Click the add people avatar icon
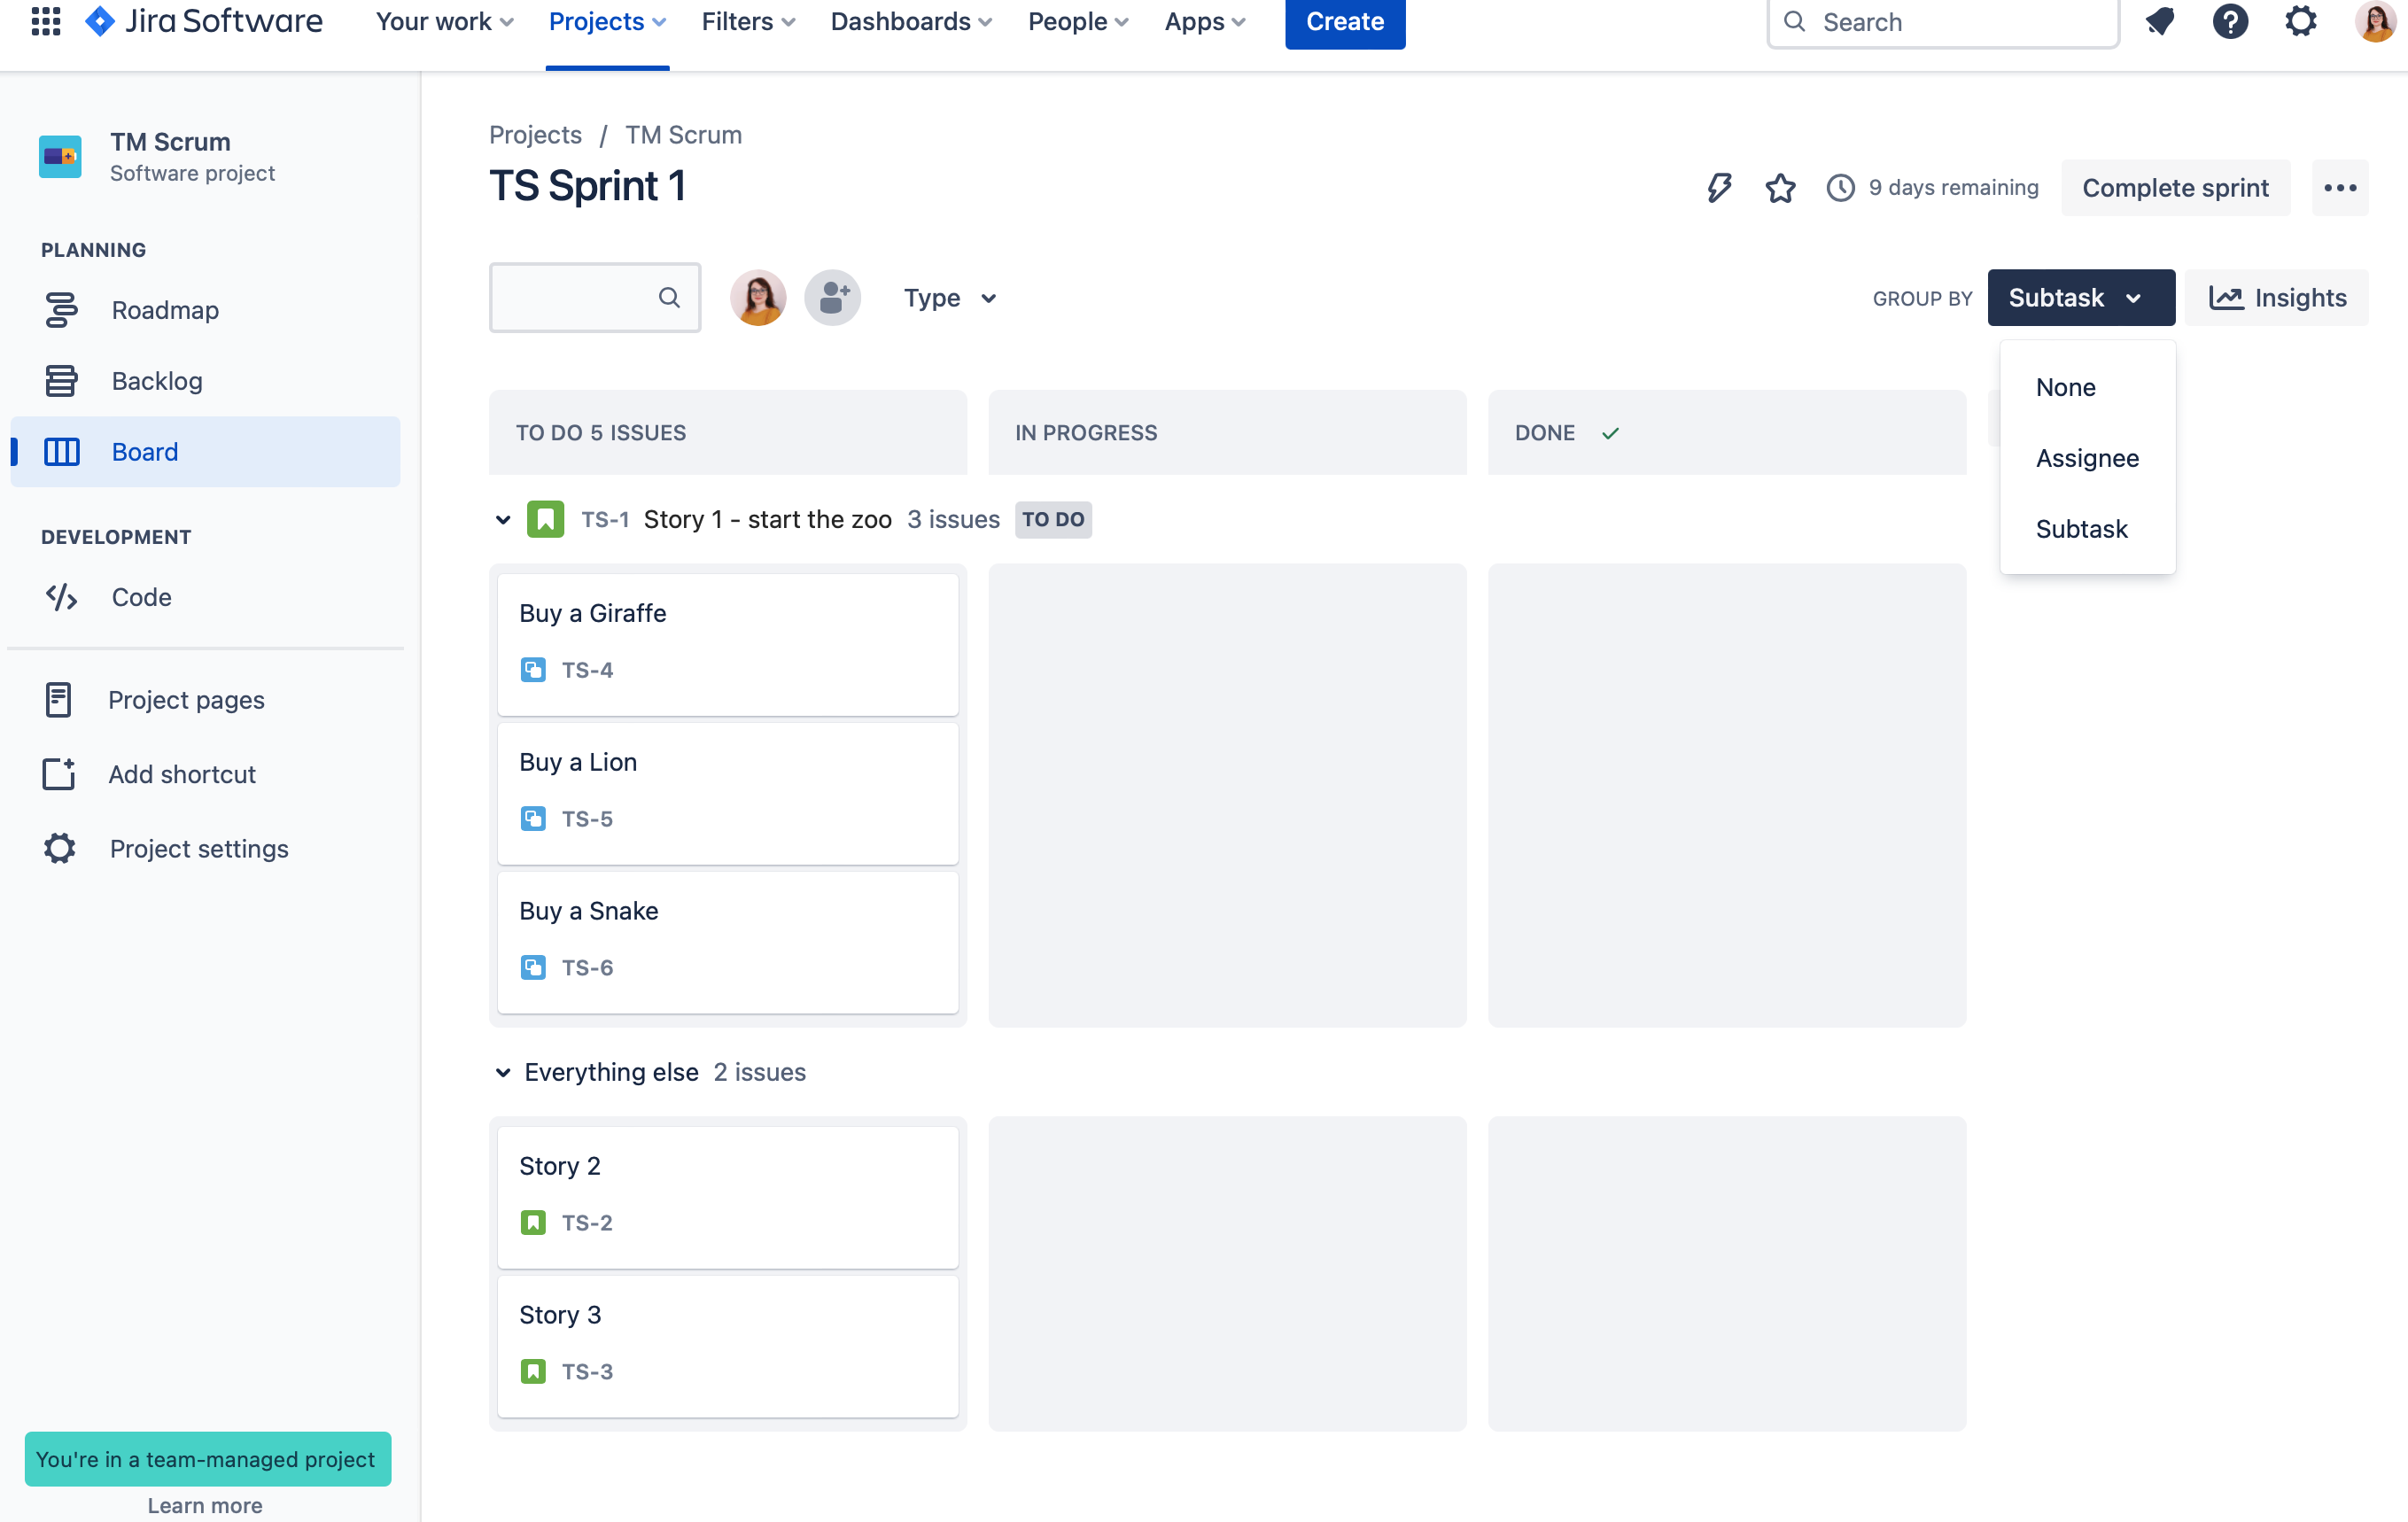The width and height of the screenshot is (2408, 1522). [x=832, y=298]
